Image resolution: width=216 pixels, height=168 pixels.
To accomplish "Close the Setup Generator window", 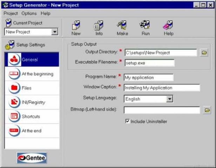I will pos(210,5).
